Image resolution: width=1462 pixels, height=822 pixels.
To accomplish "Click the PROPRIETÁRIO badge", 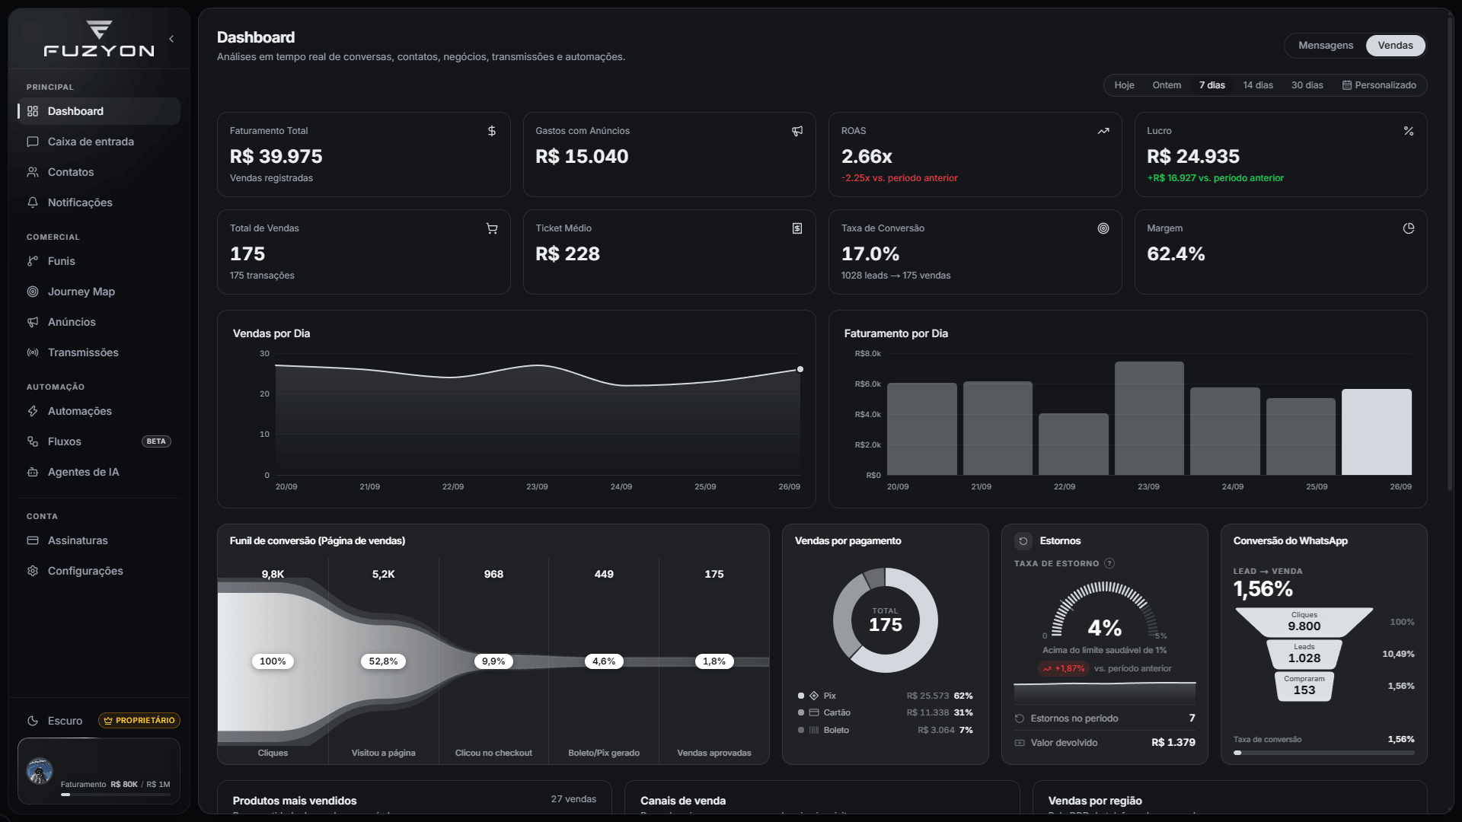I will [x=139, y=720].
